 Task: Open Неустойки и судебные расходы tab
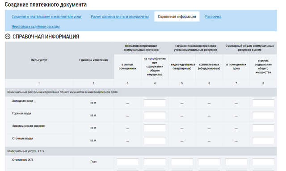[36, 27]
